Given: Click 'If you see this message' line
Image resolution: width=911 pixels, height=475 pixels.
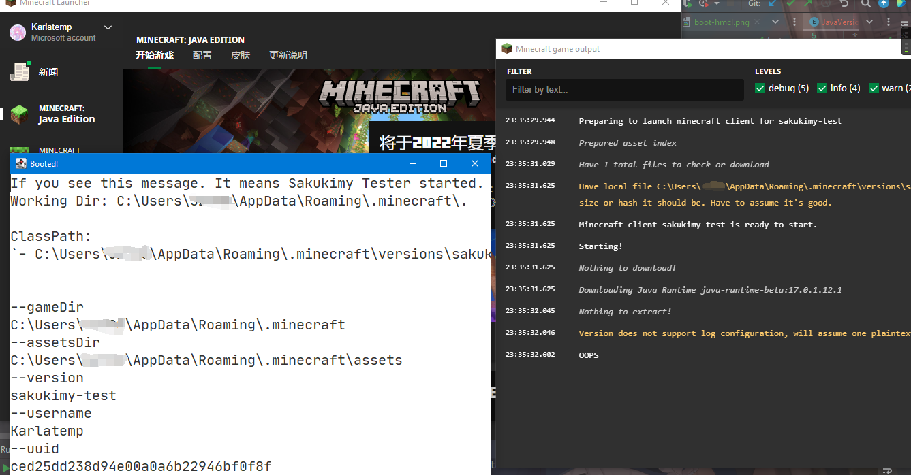Looking at the screenshot, I should pos(247,183).
